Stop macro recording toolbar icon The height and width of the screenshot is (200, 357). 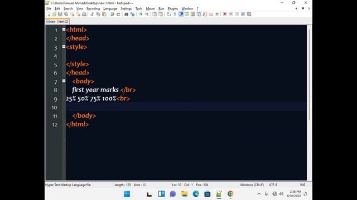231,14
